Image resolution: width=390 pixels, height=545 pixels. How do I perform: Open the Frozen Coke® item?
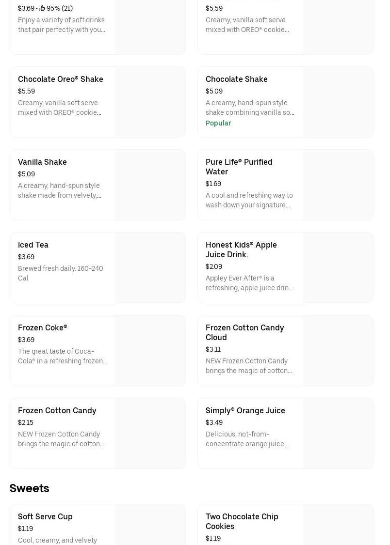point(43,328)
